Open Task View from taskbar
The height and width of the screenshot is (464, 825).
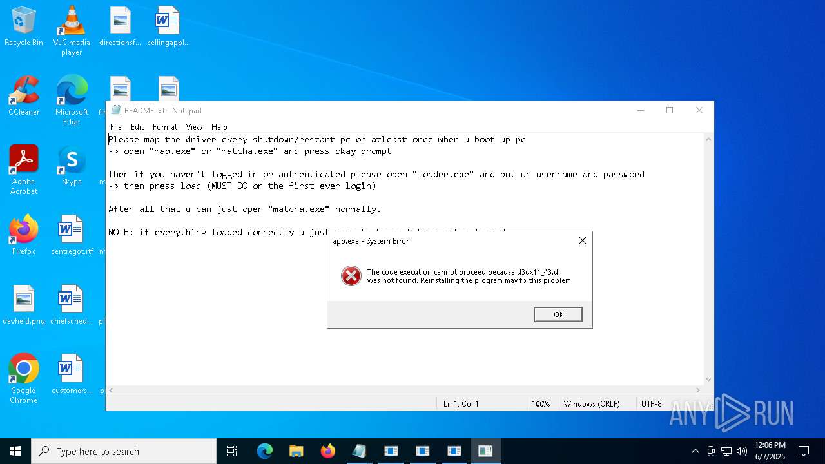pos(232,451)
